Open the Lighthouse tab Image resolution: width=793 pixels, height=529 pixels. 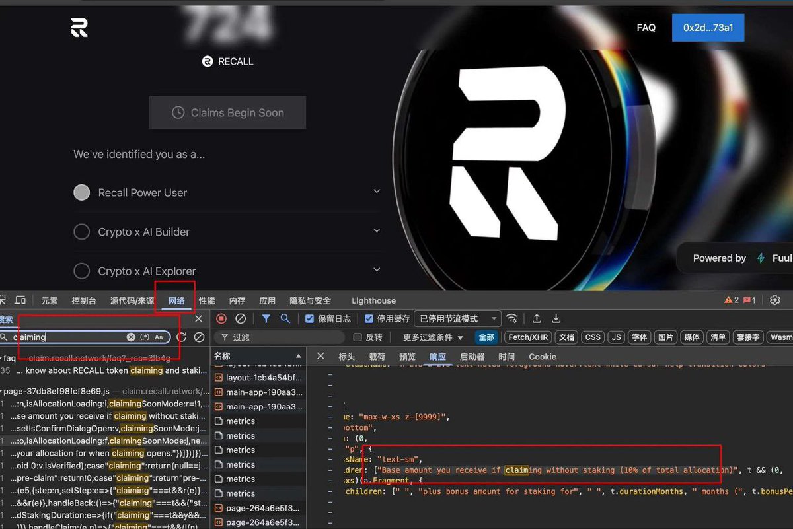pyautogui.click(x=373, y=300)
